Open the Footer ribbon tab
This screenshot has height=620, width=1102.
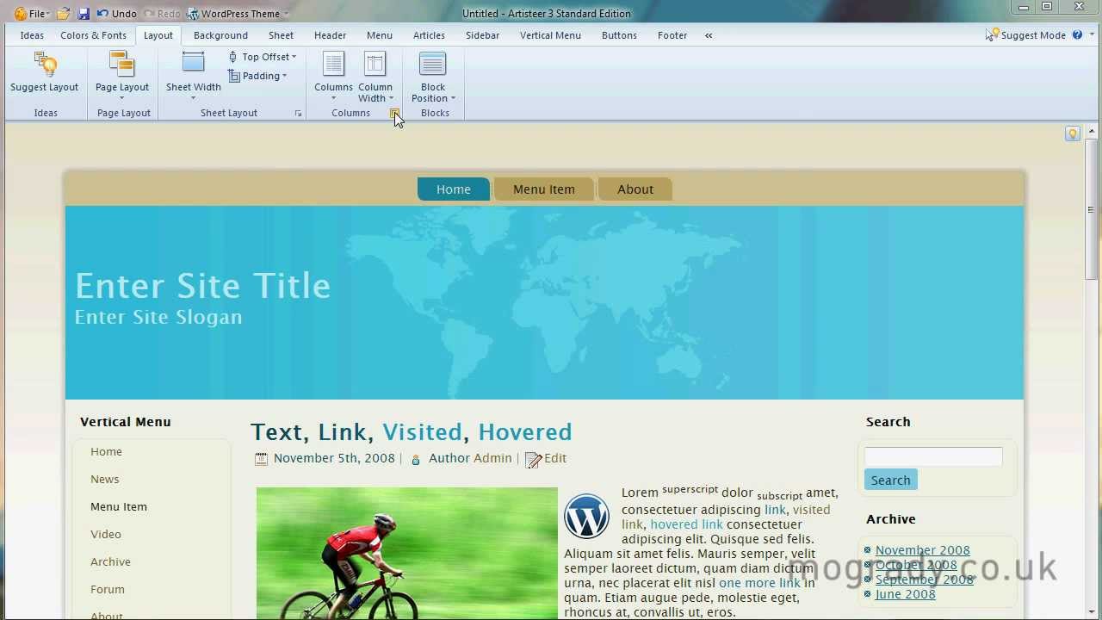[672, 35]
